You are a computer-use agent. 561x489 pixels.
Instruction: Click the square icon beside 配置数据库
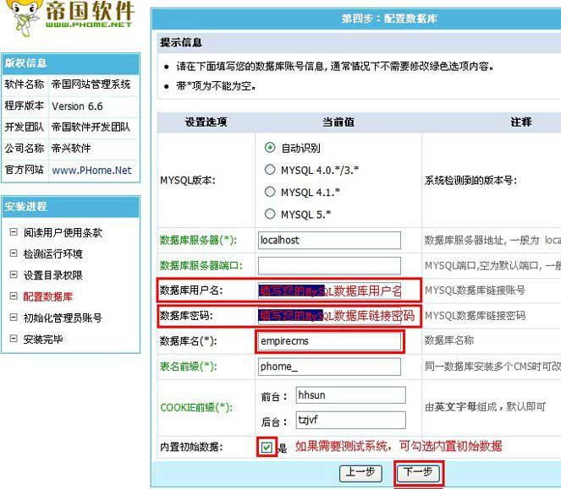point(14,296)
